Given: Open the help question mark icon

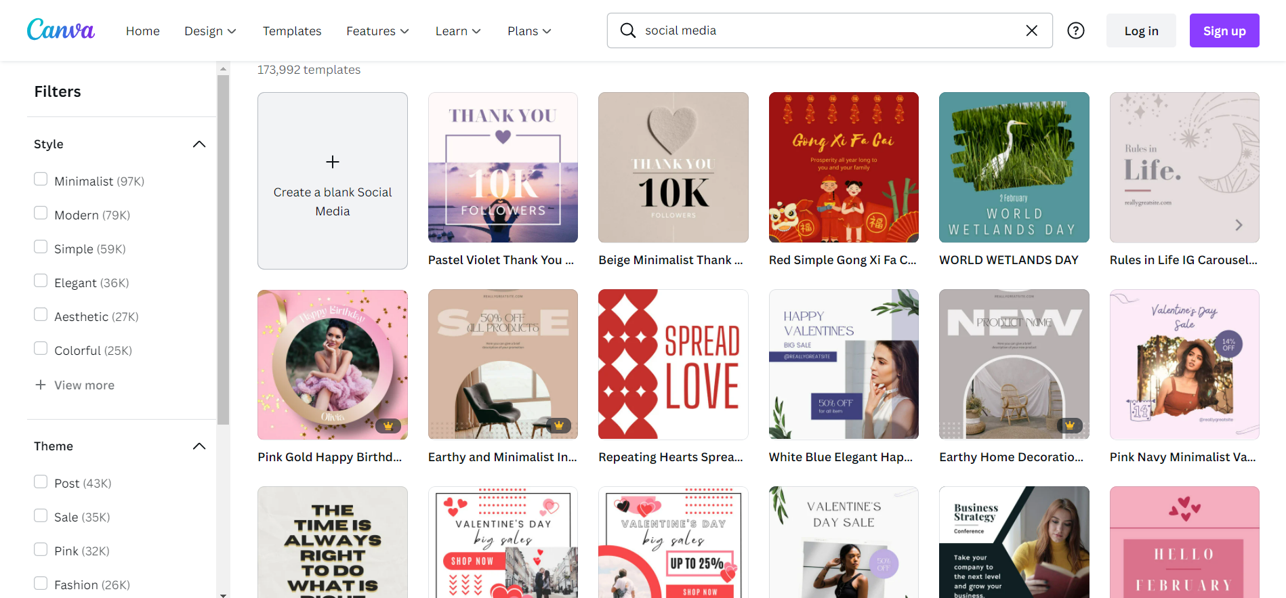Looking at the screenshot, I should [1076, 30].
